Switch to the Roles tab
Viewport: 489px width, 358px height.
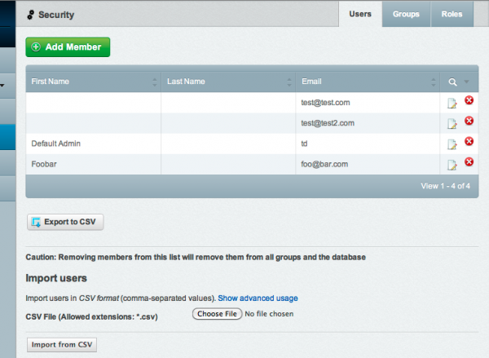click(x=452, y=14)
